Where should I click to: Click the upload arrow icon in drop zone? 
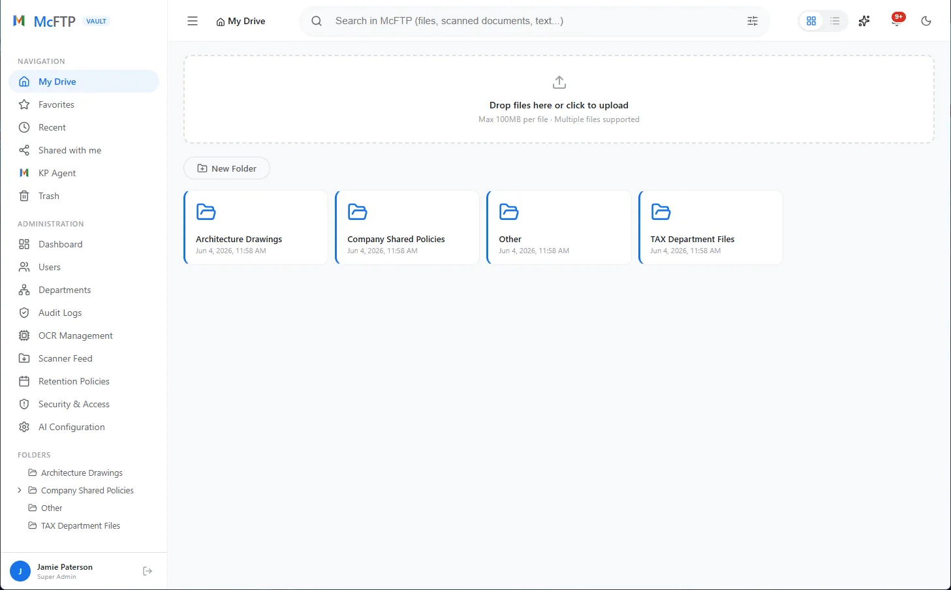point(559,82)
